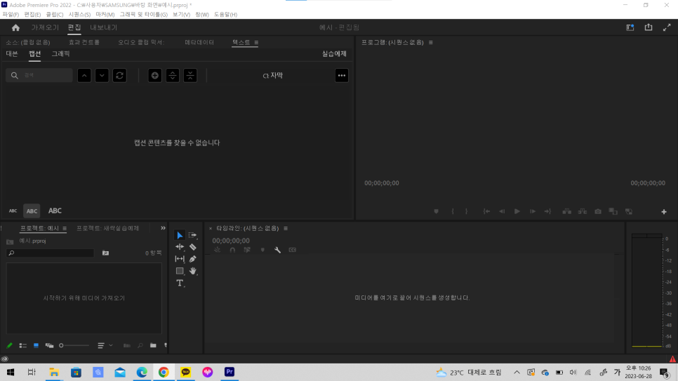Go to next search result down arrow

coord(102,76)
